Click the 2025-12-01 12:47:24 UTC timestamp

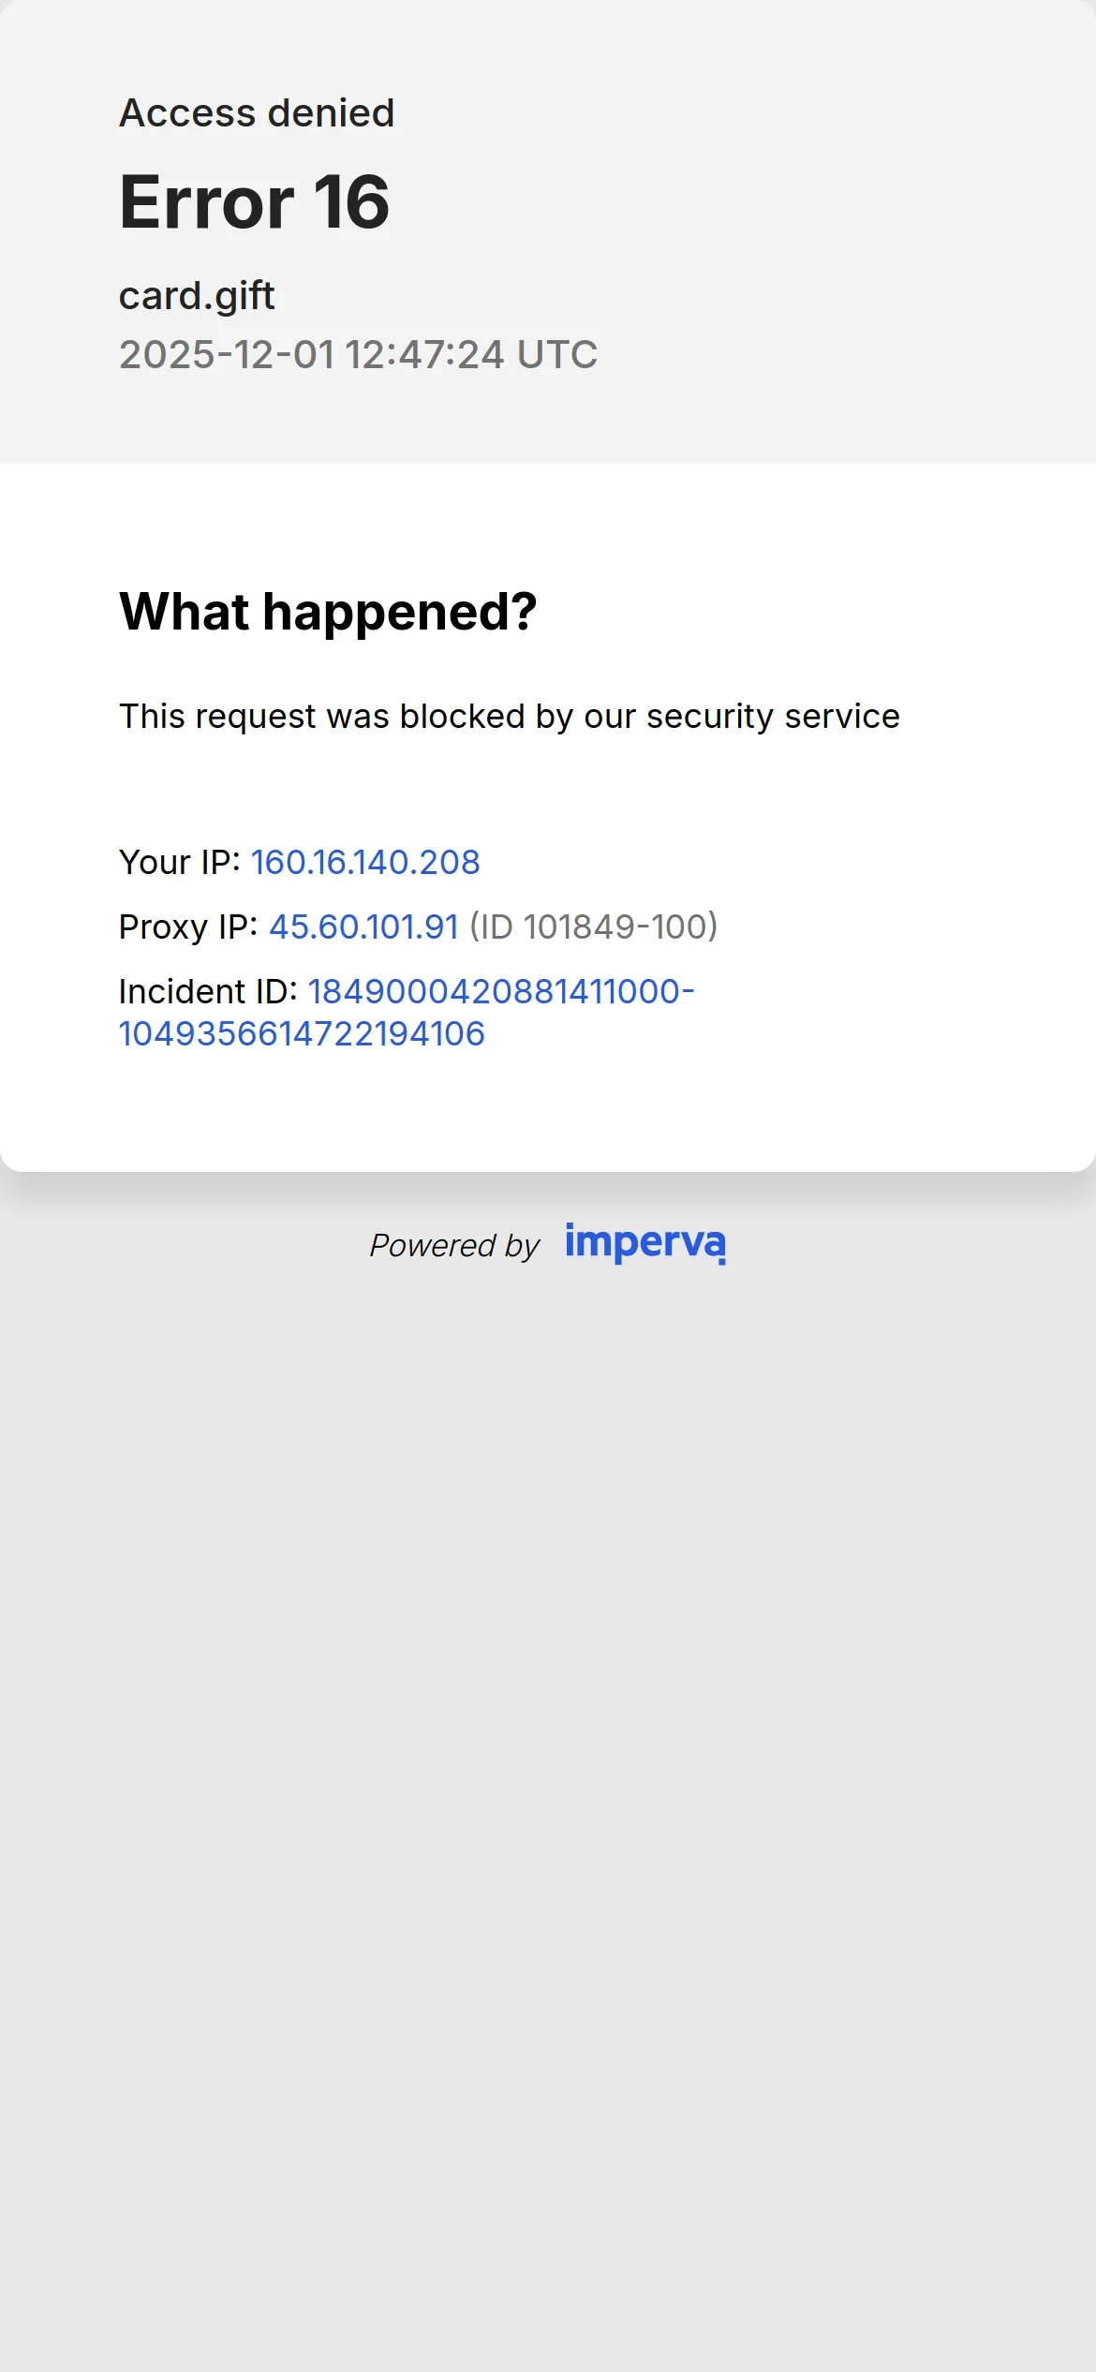(358, 355)
